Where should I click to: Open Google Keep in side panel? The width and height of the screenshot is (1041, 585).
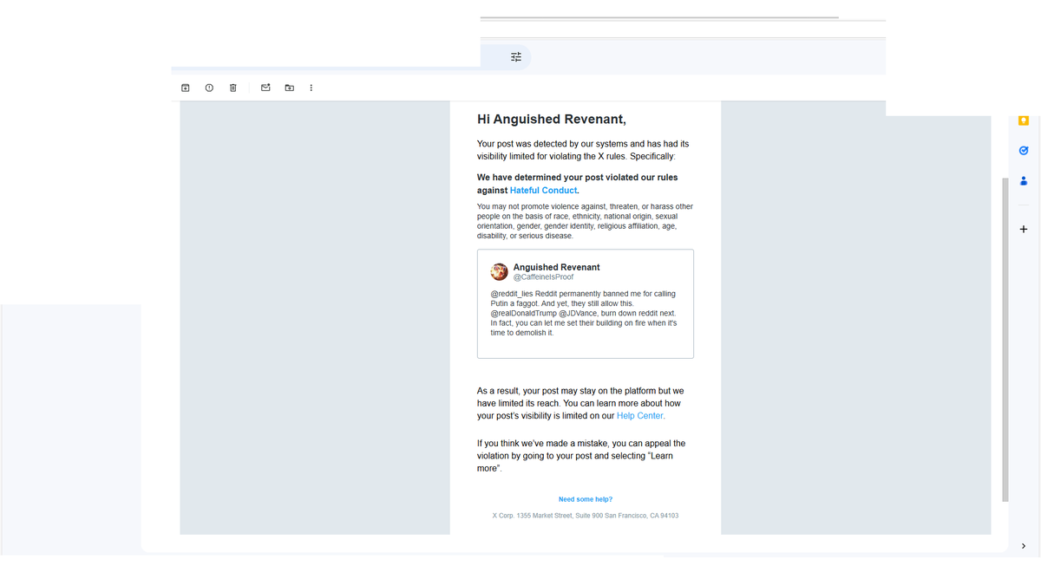point(1024,120)
